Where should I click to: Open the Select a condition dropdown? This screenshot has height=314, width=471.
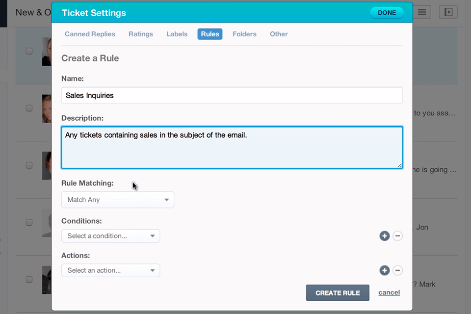pos(110,236)
